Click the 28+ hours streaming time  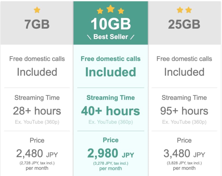pos(37,111)
